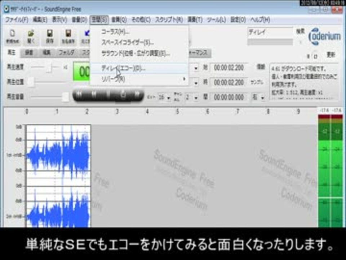Click the left green level meter bar
346x260 pixels.
click(x=324, y=171)
